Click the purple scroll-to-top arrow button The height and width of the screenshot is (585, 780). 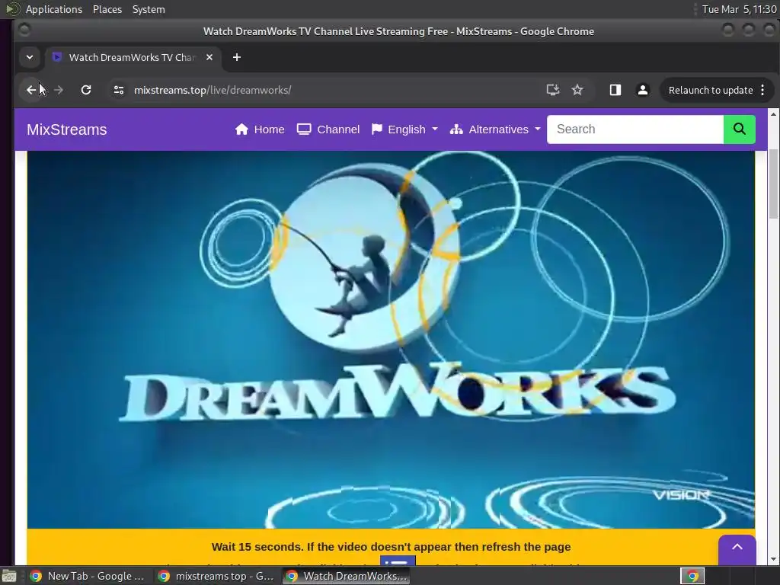tap(737, 549)
